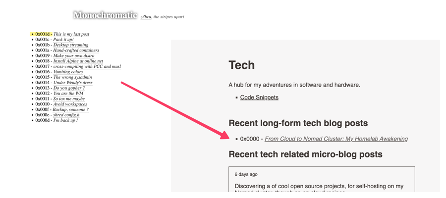Open 'Make your own distro' link

tap(74, 55)
